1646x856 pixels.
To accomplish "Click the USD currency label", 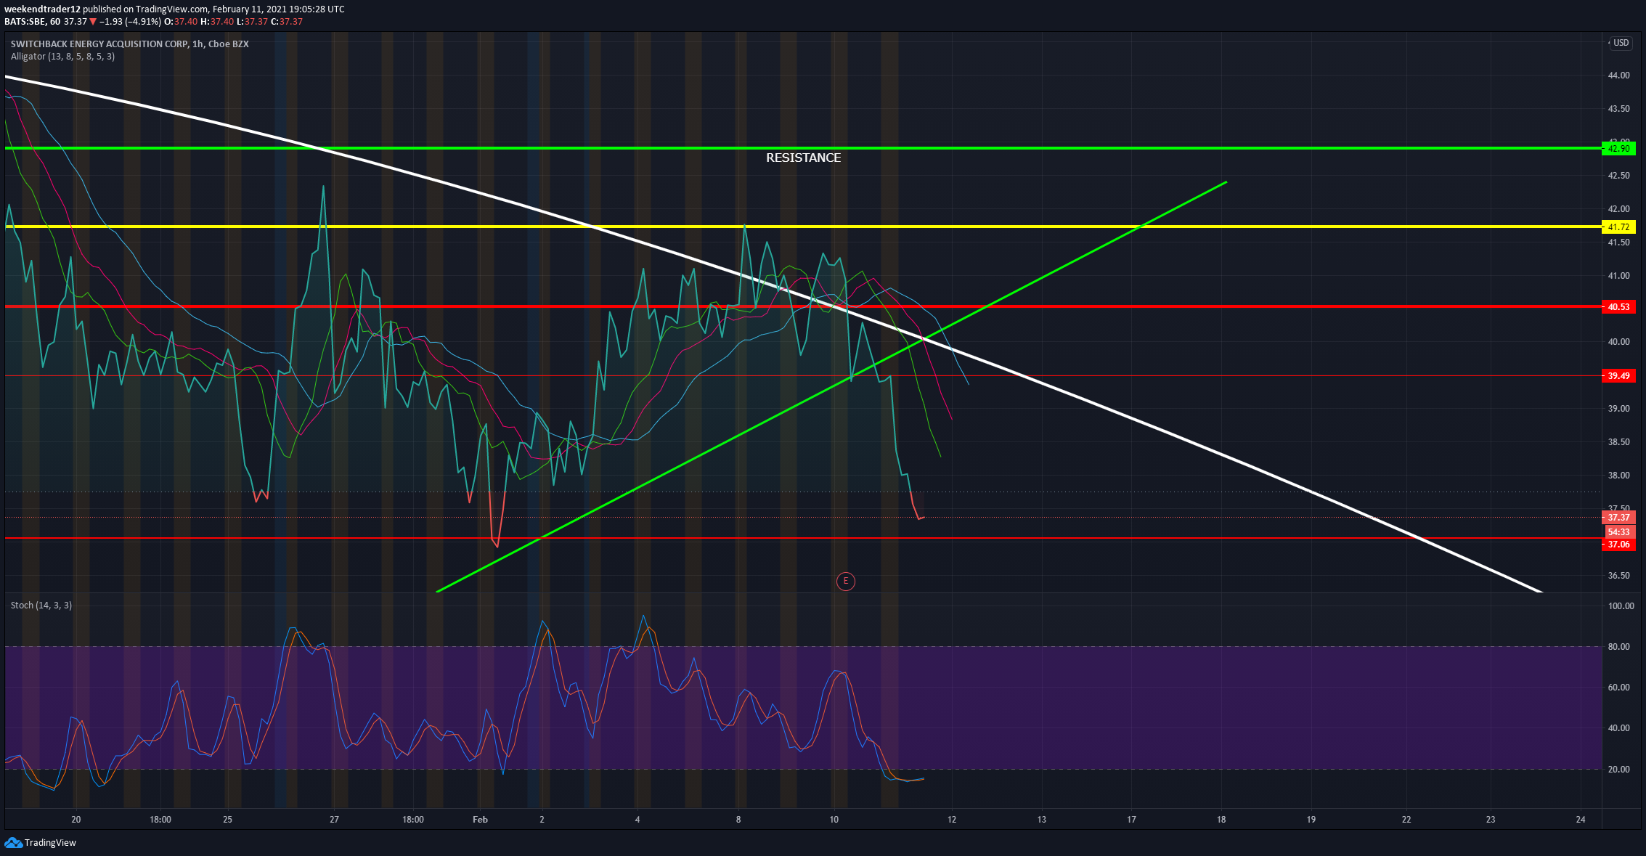I will pyautogui.click(x=1621, y=43).
